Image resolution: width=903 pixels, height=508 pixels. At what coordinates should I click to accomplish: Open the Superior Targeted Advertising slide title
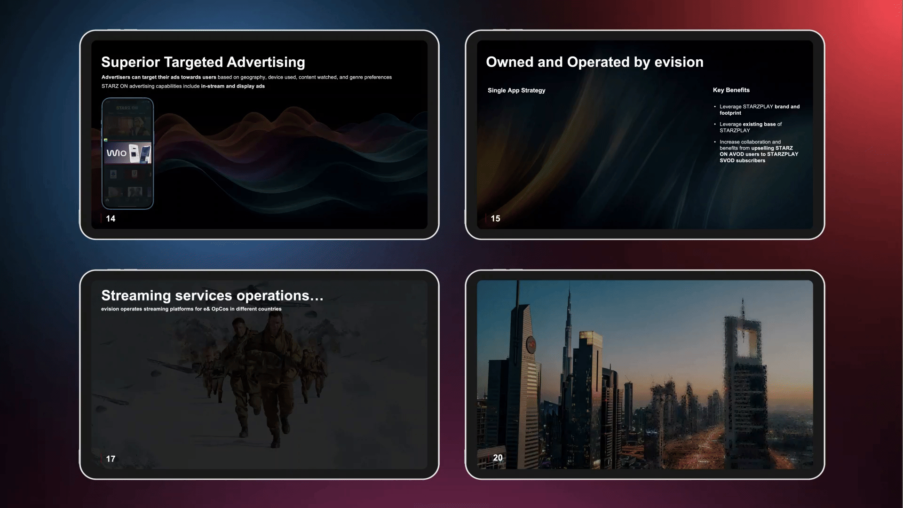click(x=203, y=62)
